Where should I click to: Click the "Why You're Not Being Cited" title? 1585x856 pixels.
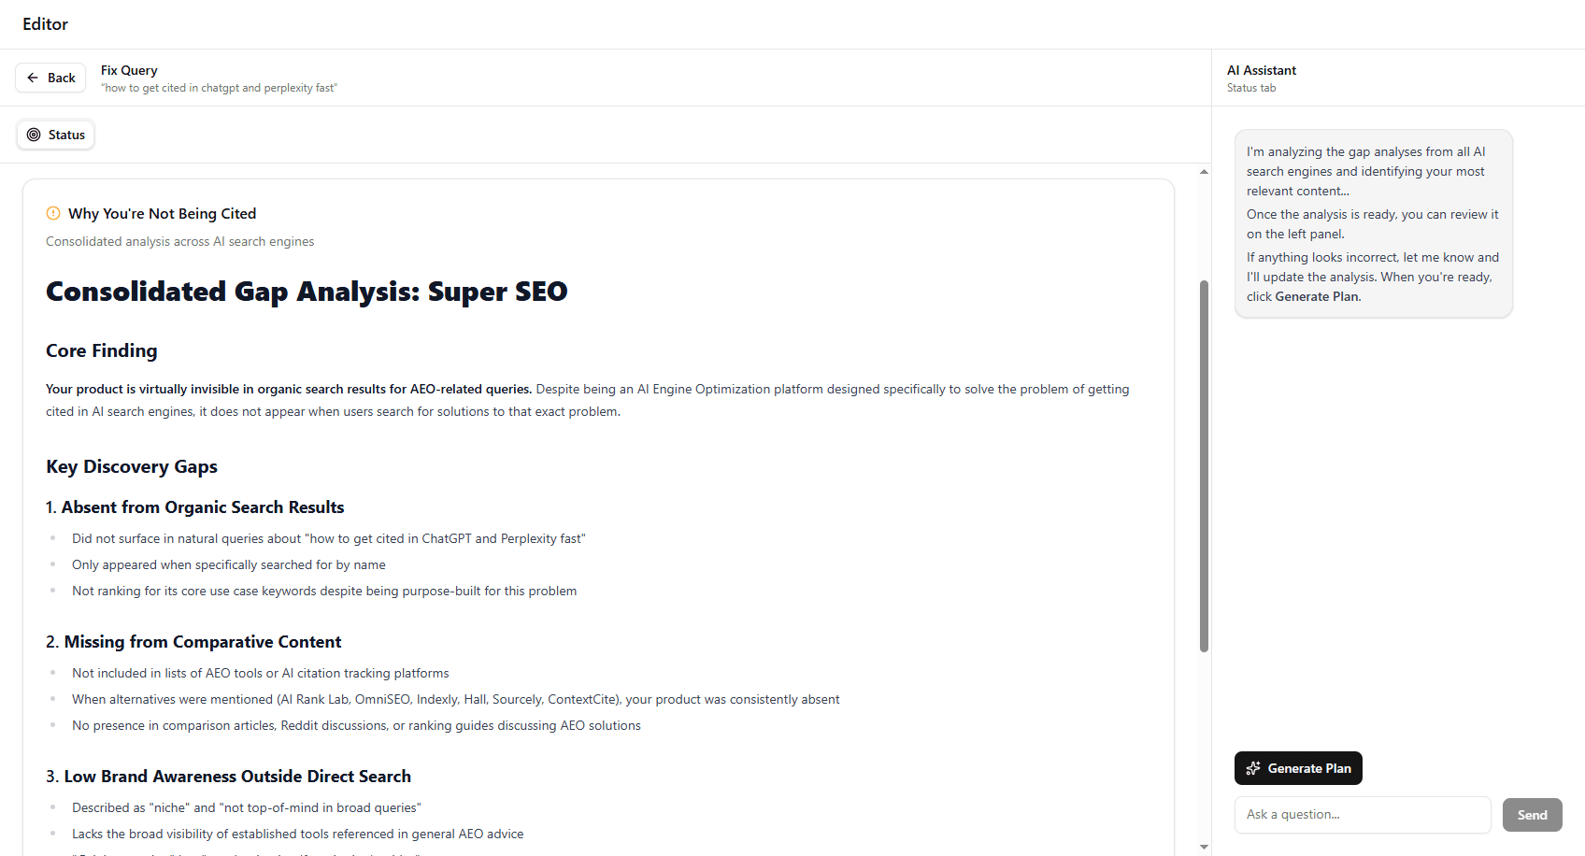point(162,214)
